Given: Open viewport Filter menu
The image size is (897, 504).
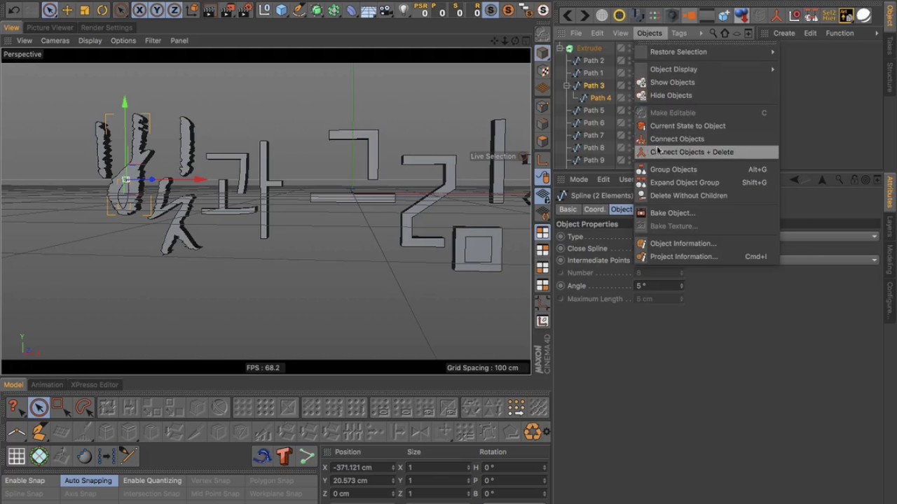Looking at the screenshot, I should 153,41.
